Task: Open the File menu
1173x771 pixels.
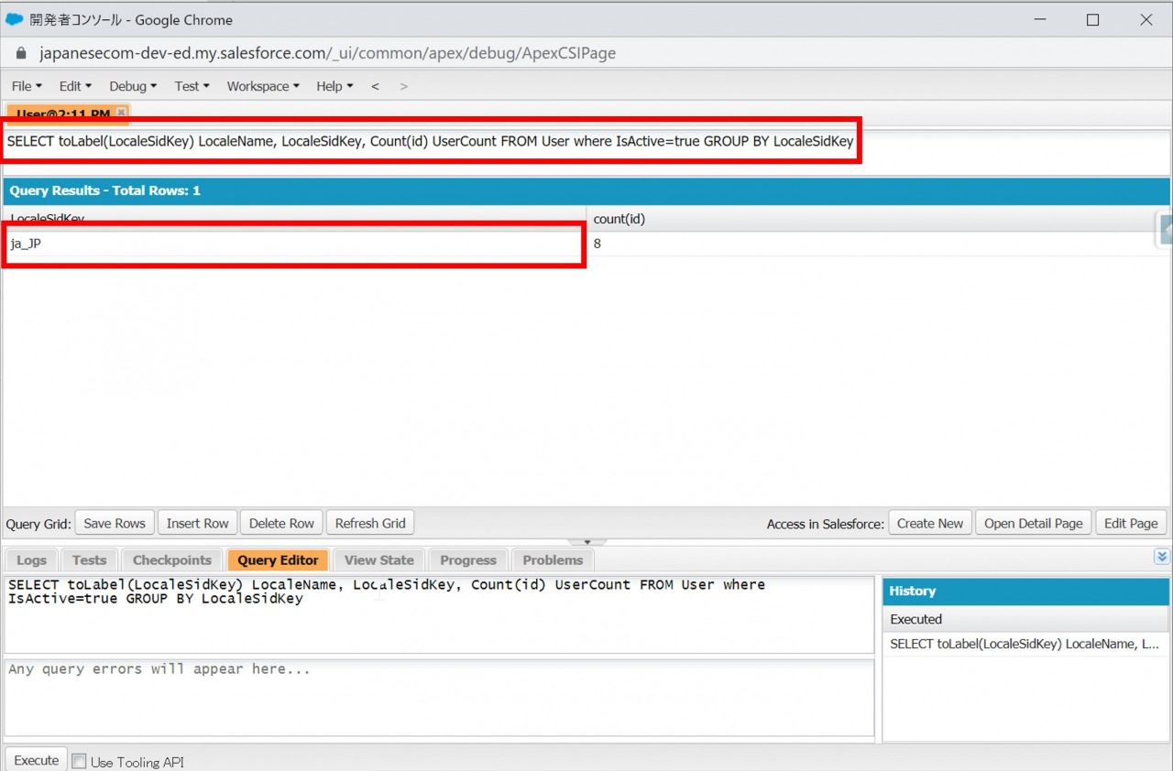Action: pyautogui.click(x=27, y=86)
